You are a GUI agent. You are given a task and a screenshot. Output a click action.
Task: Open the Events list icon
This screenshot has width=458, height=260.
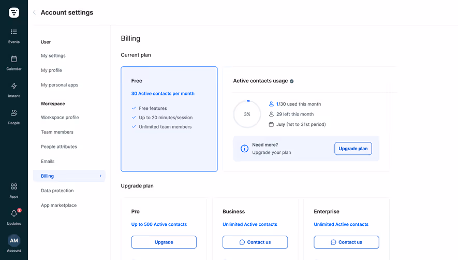click(x=14, y=32)
